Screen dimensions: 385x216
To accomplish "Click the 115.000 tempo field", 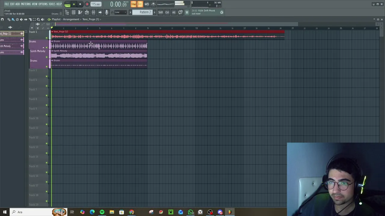I will tap(96, 4).
